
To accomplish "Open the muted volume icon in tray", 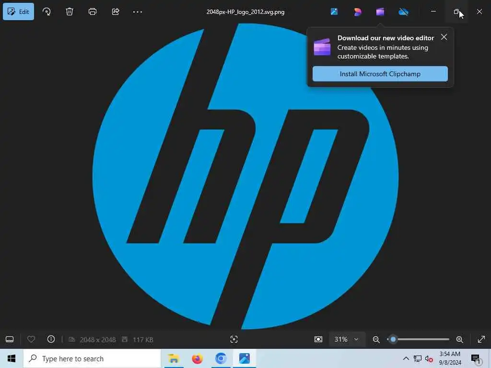I will [429, 359].
